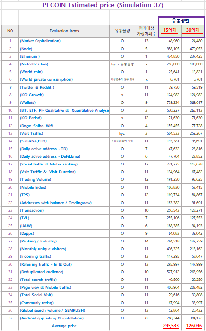The height and width of the screenshot is (331, 206).
Task: Select the value 40,500
Action: pyautogui.click(x=174, y=280)
